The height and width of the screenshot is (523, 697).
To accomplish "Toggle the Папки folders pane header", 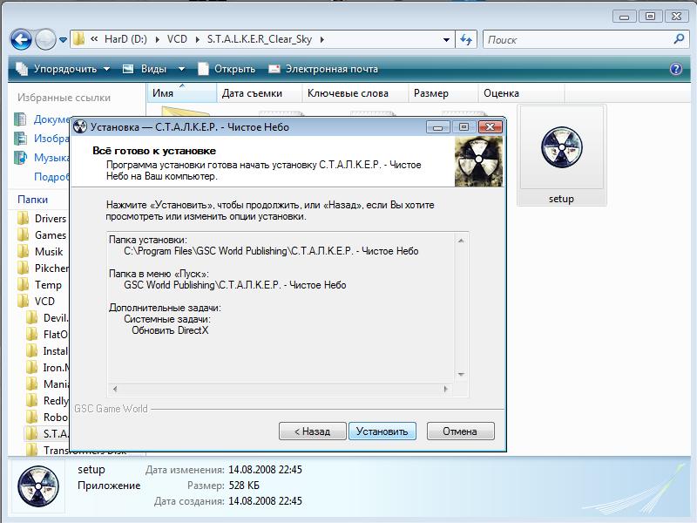I will 32,200.
